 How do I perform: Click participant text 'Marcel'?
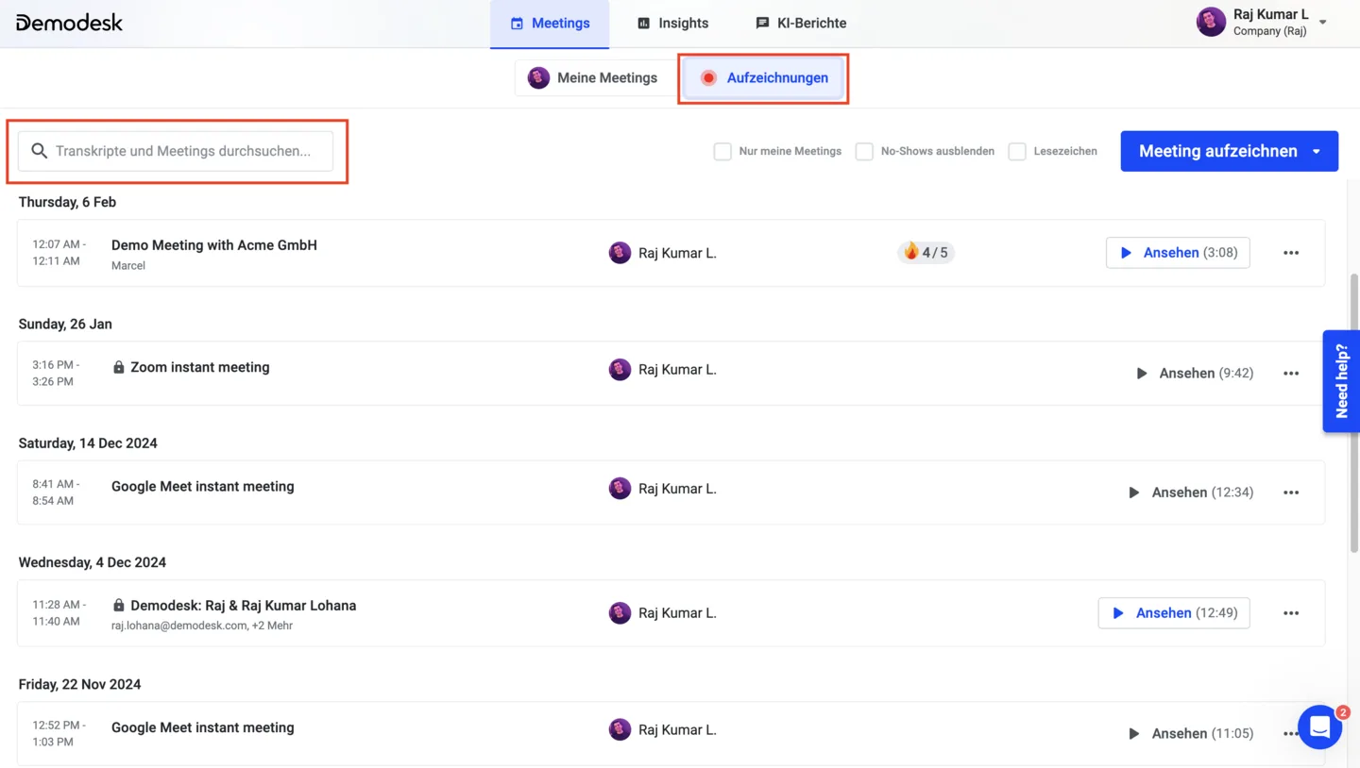pyautogui.click(x=128, y=266)
